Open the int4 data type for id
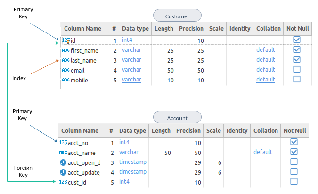 click(x=127, y=40)
